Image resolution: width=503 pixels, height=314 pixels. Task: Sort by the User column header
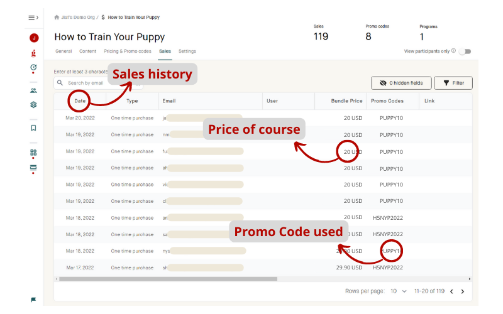(272, 101)
